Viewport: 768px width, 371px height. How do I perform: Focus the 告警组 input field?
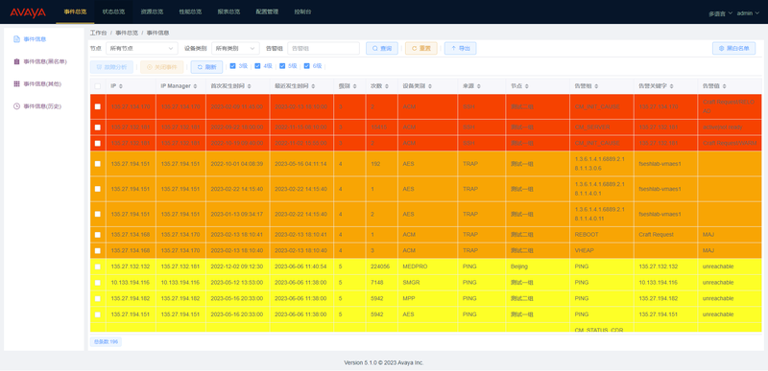(x=324, y=48)
